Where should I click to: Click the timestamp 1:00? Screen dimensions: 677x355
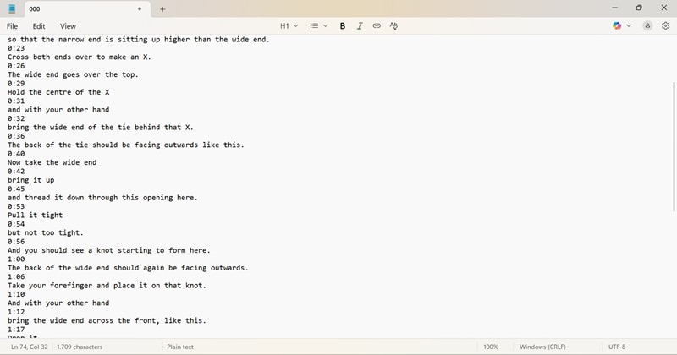click(x=16, y=259)
